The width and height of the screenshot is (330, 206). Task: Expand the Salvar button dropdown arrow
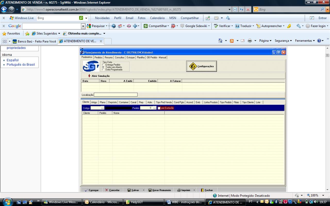coord(144,190)
